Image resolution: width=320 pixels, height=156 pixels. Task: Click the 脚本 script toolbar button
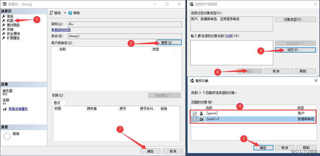[55, 13]
